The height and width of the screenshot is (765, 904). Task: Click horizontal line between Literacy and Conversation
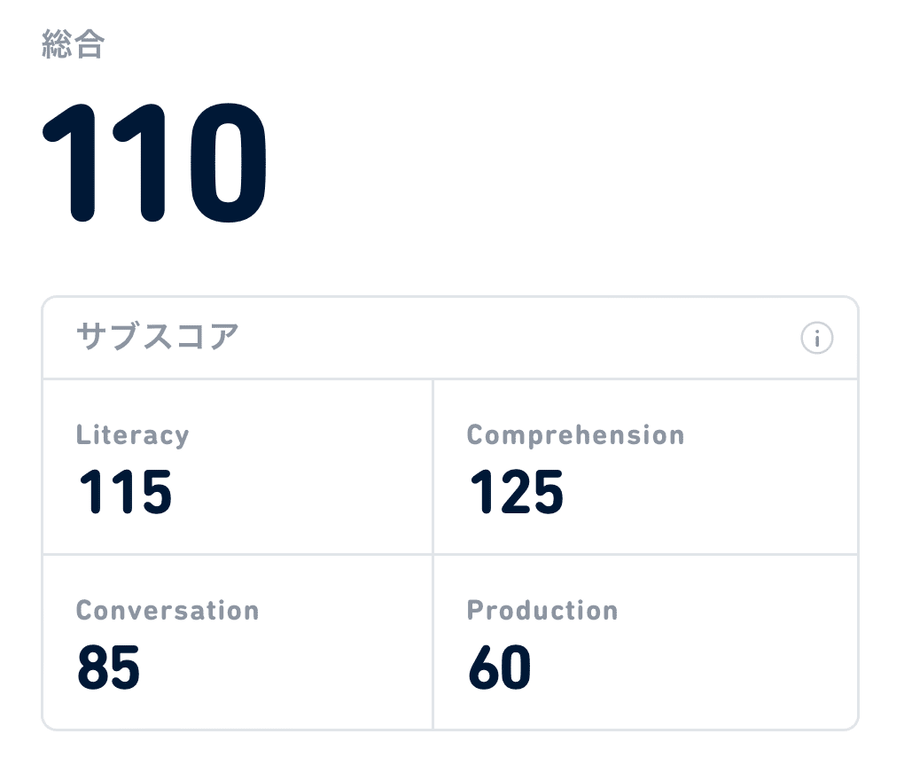[x=238, y=555]
